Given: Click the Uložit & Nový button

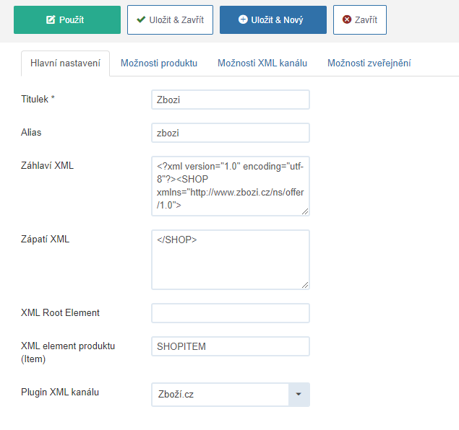Looking at the screenshot, I should pos(273,20).
